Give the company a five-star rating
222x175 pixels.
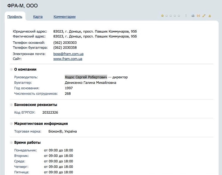(179, 16)
